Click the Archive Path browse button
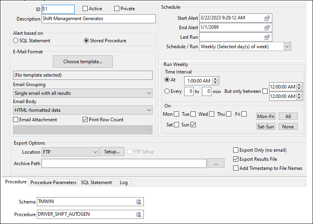Screen dimensions: 313x224 coord(216,164)
